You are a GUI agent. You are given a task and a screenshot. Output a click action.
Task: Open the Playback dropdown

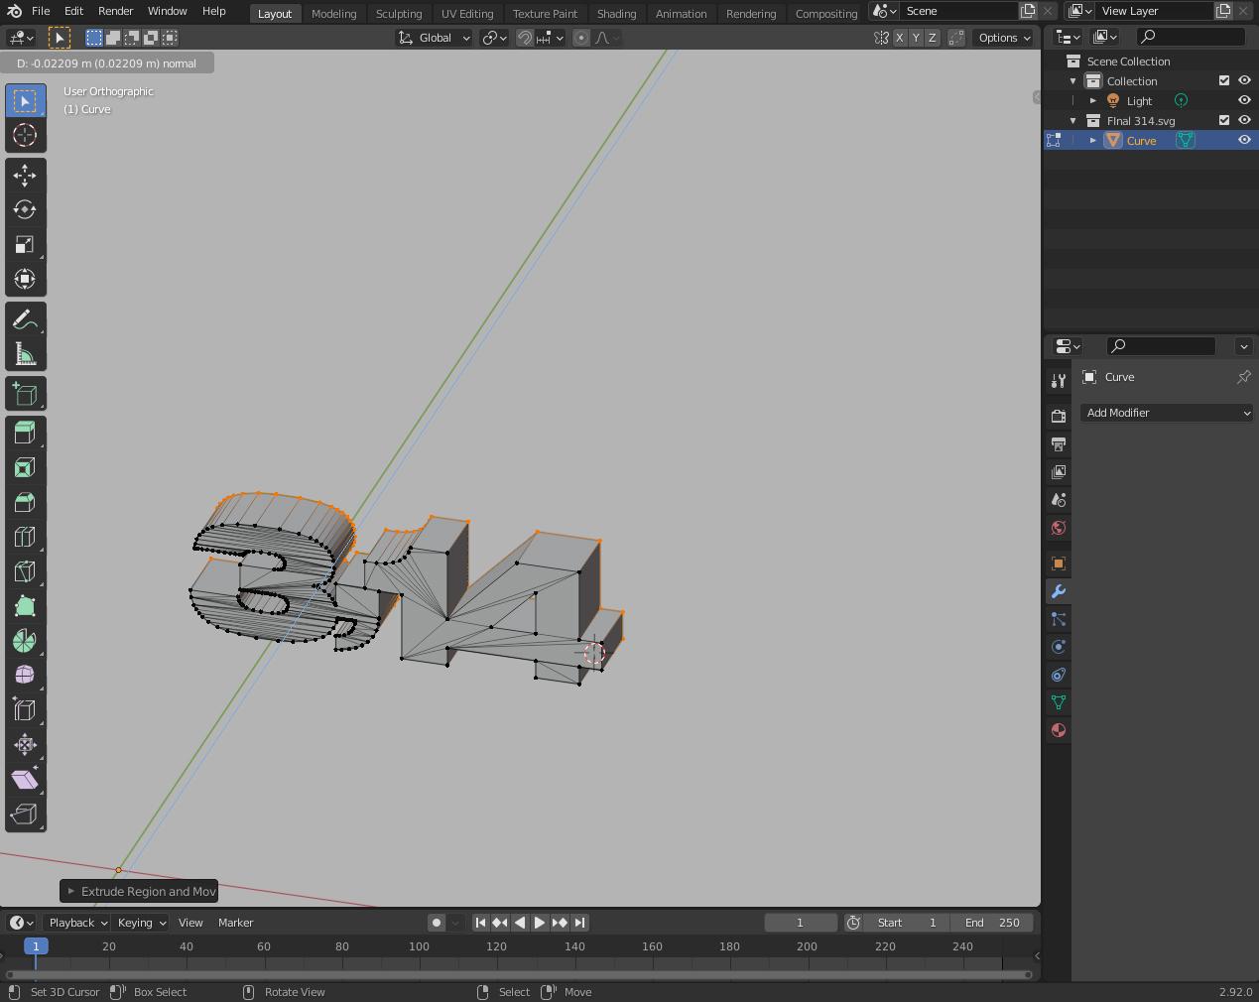[77, 923]
